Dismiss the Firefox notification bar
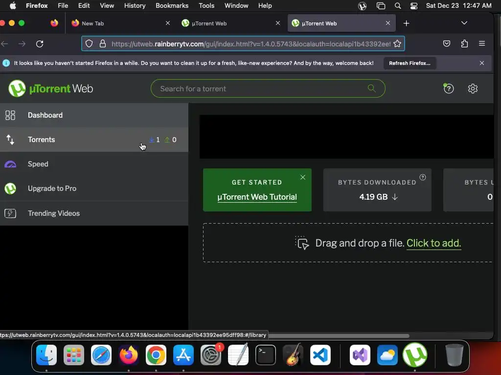This screenshot has height=375, width=501. coord(482,63)
